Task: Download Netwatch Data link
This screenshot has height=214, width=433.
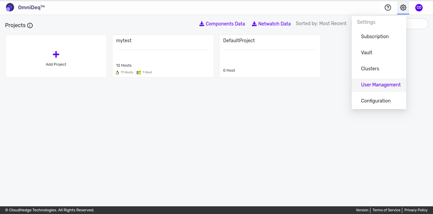Action: point(271,24)
